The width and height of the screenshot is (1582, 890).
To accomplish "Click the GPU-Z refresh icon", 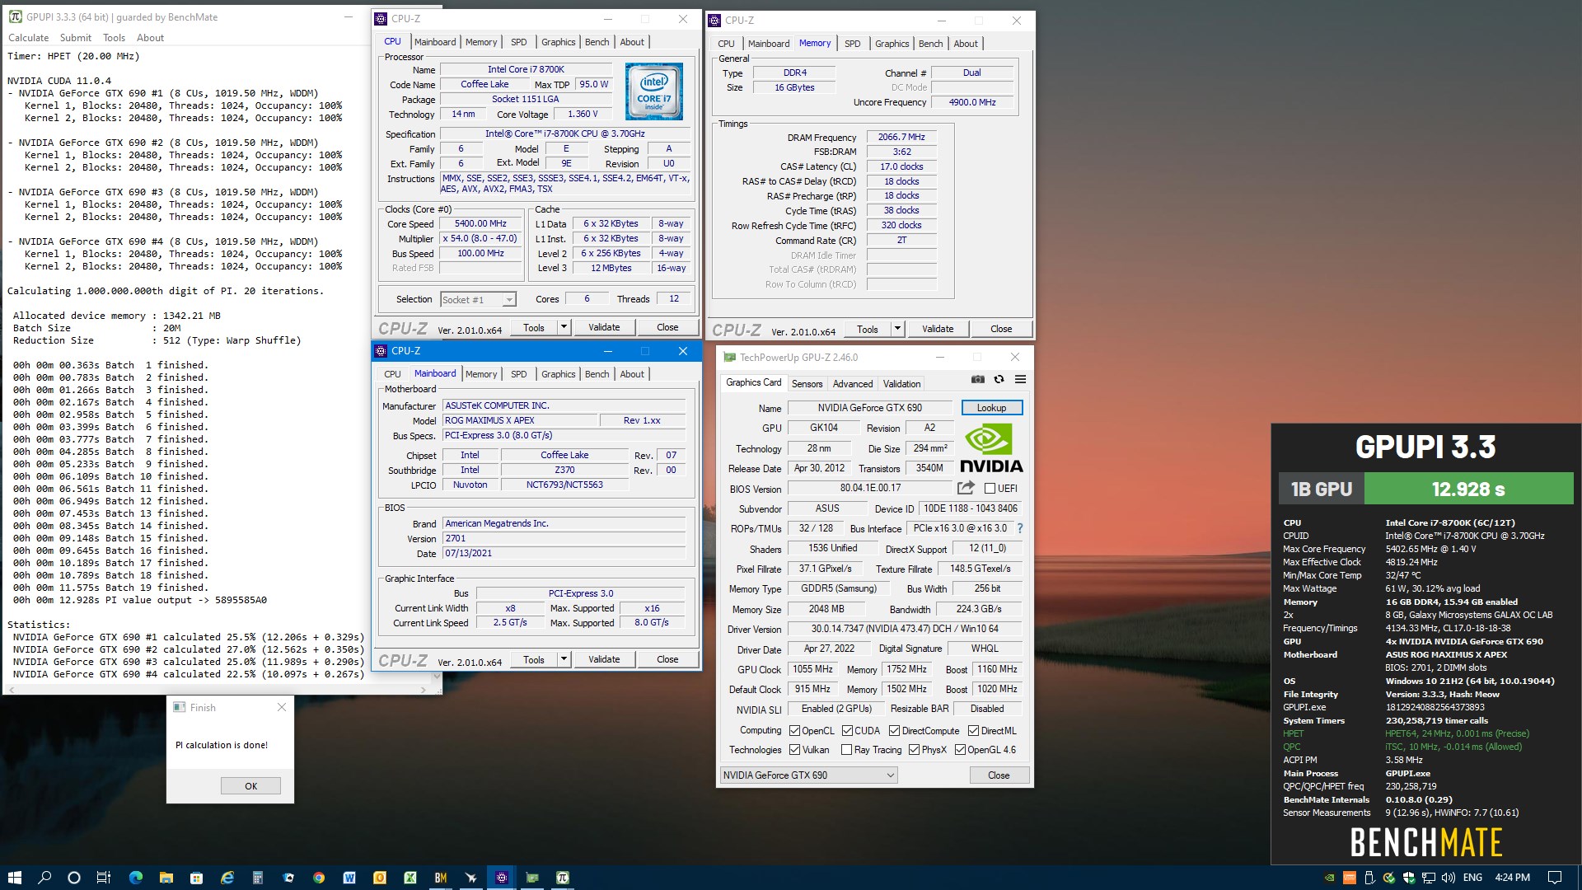I will pyautogui.click(x=999, y=379).
